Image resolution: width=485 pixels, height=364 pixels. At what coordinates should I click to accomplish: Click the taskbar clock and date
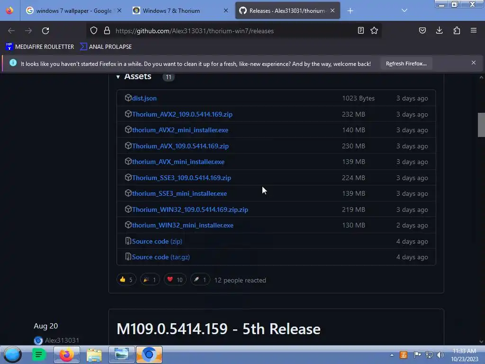click(x=464, y=355)
